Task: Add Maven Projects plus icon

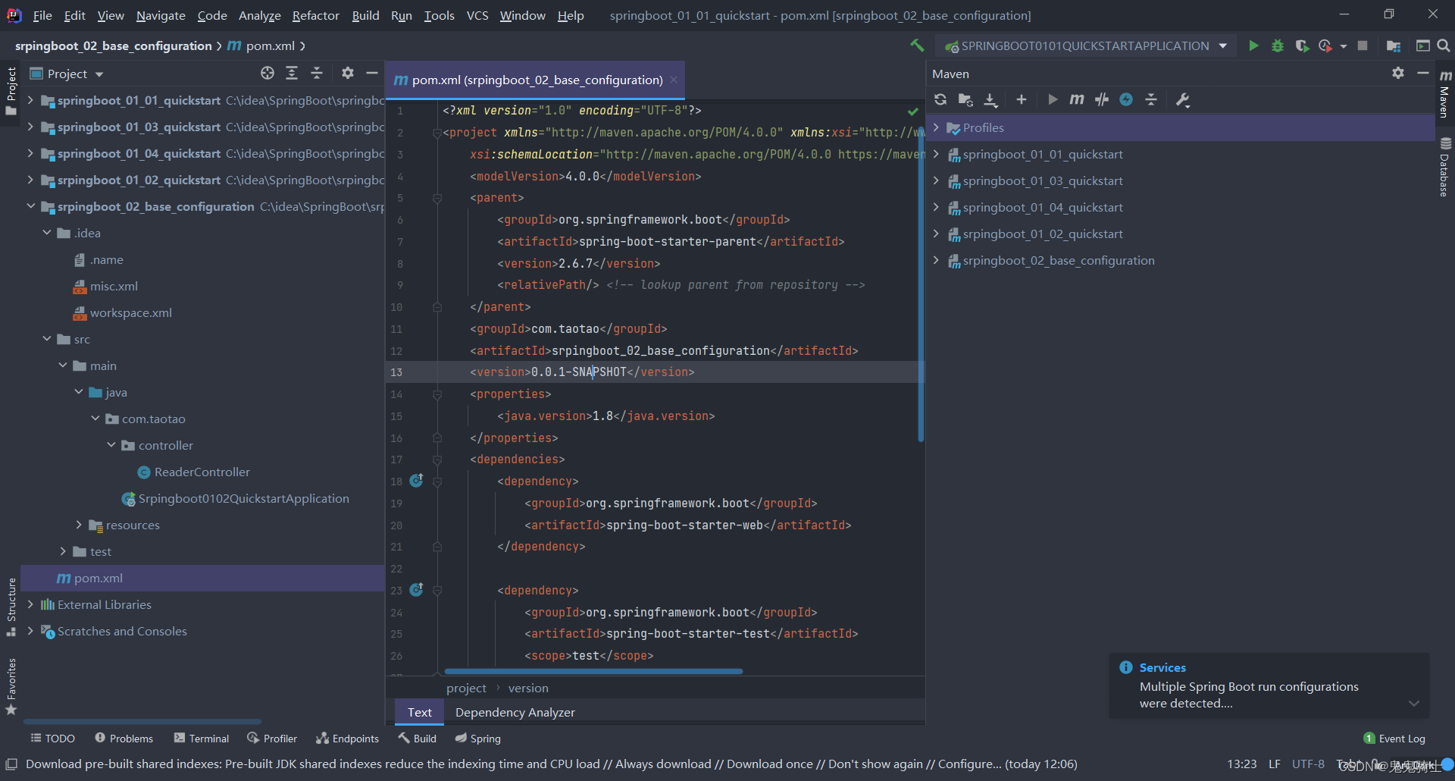Action: 1022,99
